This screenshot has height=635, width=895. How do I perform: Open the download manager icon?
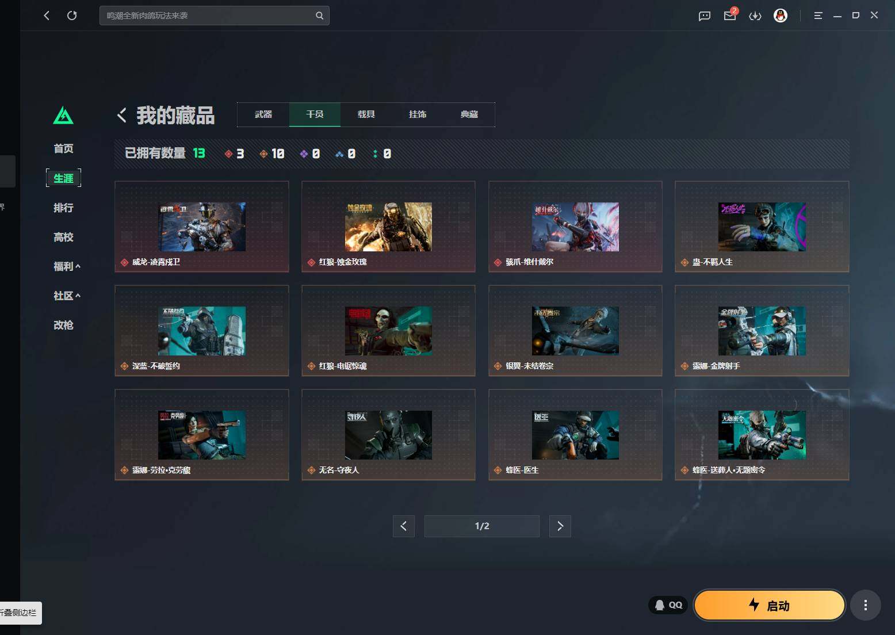point(755,16)
